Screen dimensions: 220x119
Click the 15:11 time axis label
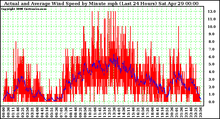(x=128, y=112)
